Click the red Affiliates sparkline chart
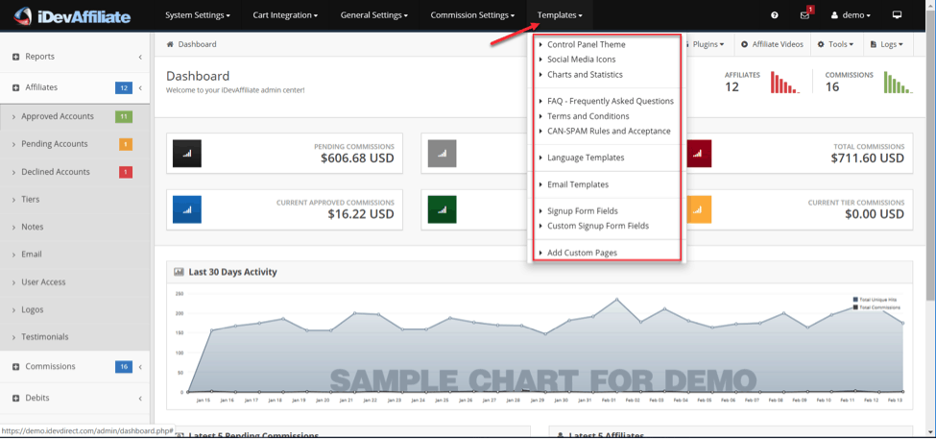This screenshot has width=936, height=439. point(785,83)
